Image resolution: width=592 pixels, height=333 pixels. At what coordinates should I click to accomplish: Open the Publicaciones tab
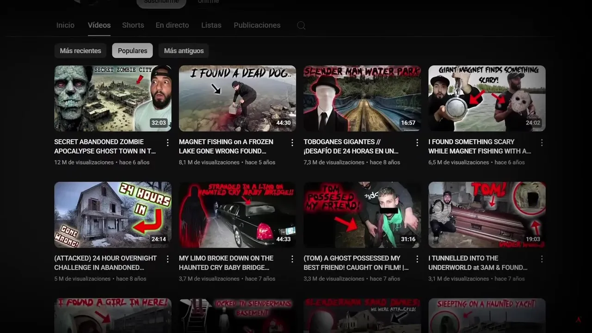point(257,25)
